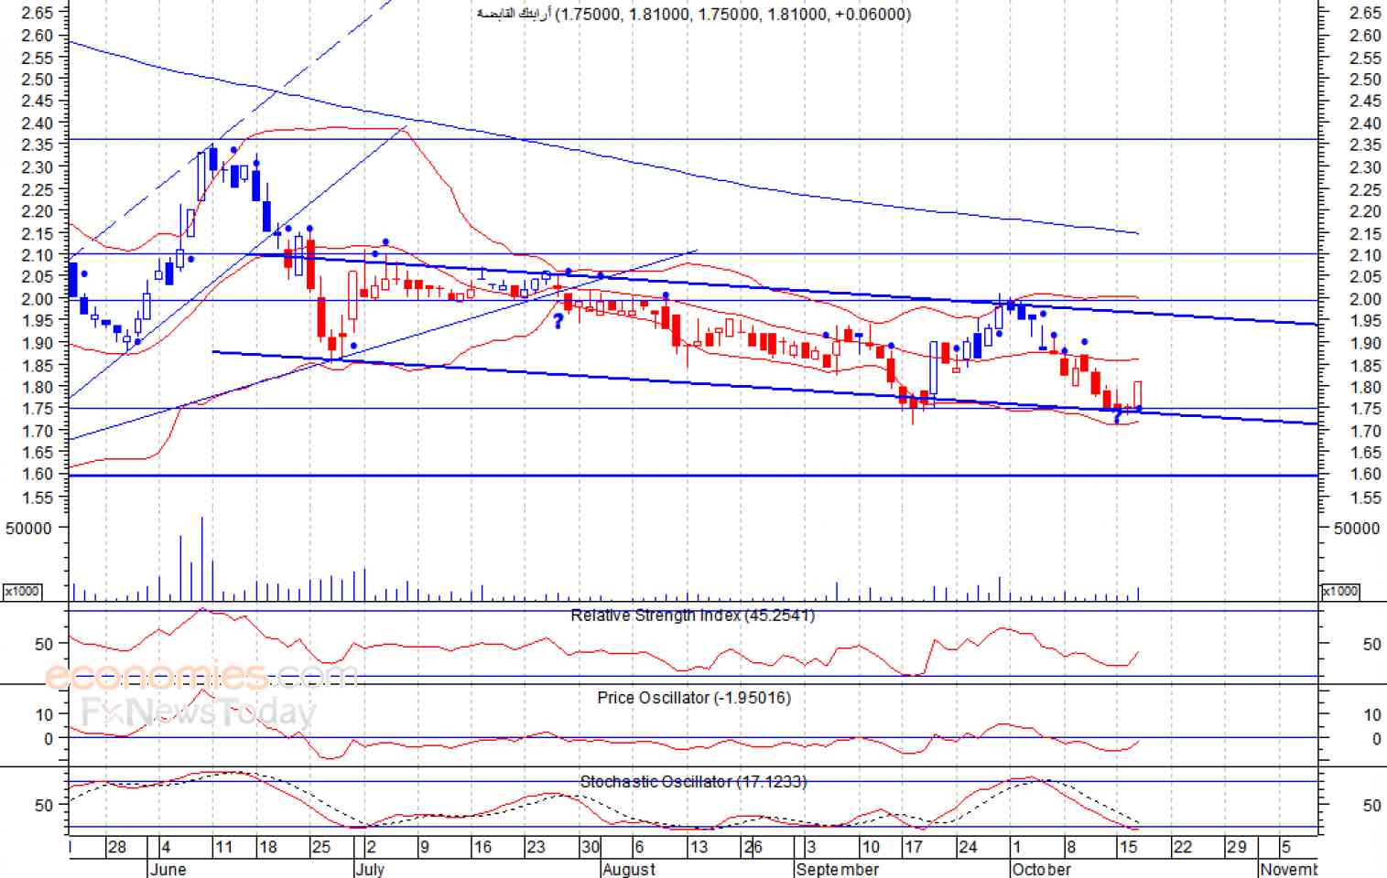Click the OHLC values title above the chart
Screen dimensions: 1387x878
(694, 14)
